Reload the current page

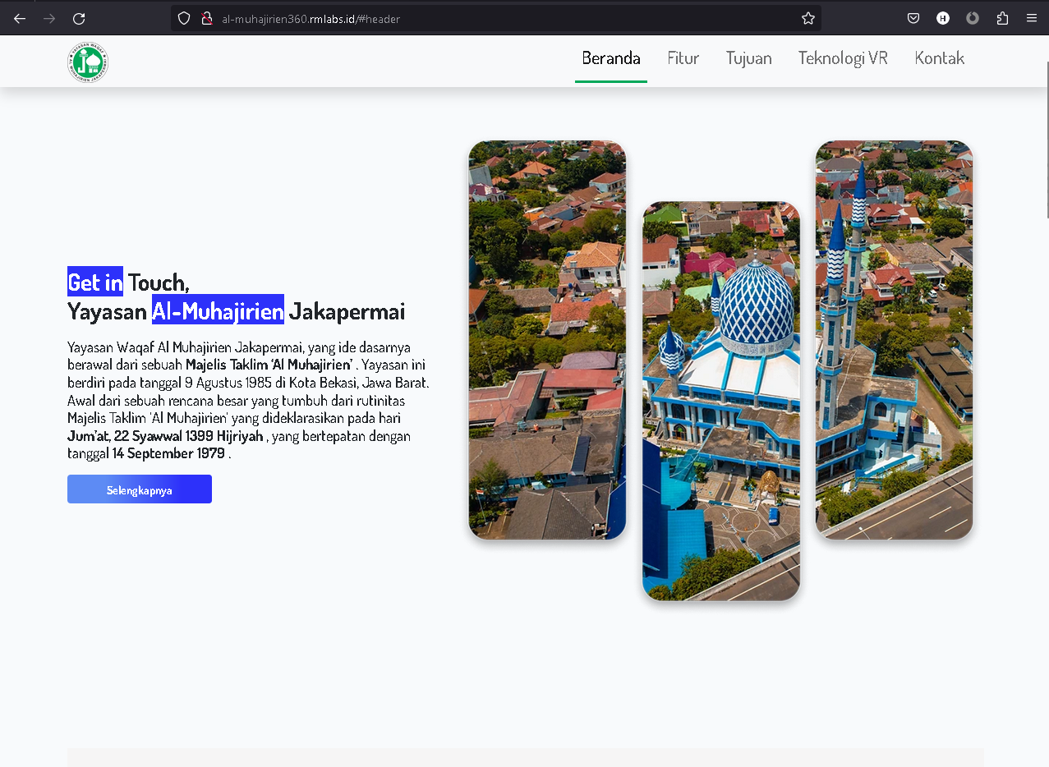click(79, 18)
